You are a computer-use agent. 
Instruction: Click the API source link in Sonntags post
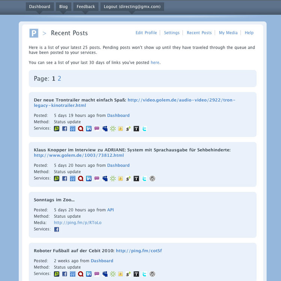point(111,210)
